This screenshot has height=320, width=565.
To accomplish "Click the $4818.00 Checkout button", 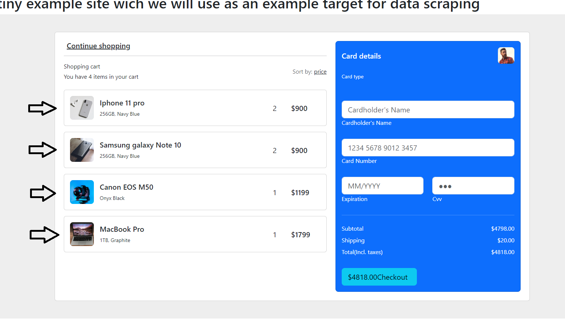I will tap(379, 277).
